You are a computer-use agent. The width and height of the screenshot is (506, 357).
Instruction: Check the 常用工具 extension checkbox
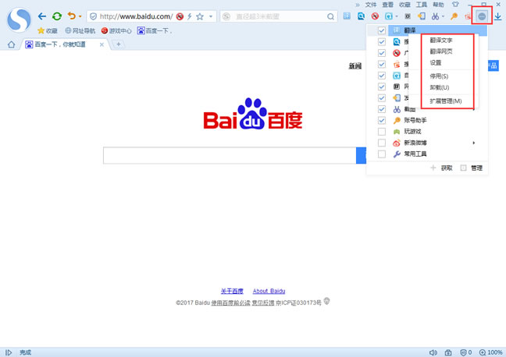[381, 154]
